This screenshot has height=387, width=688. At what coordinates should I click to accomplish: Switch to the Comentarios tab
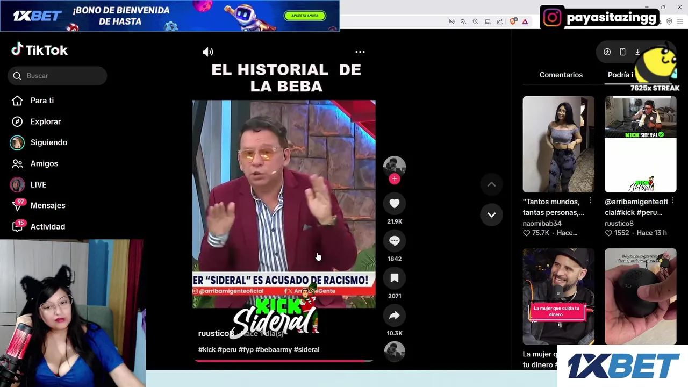click(561, 75)
